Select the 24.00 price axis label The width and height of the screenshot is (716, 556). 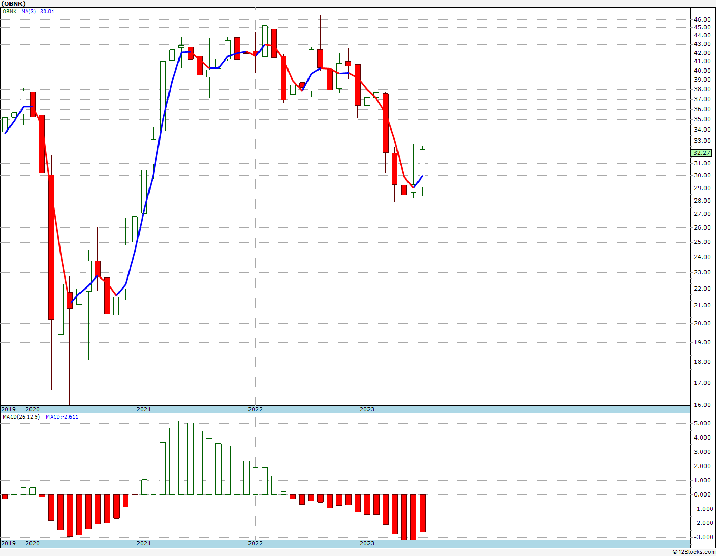[x=702, y=257]
